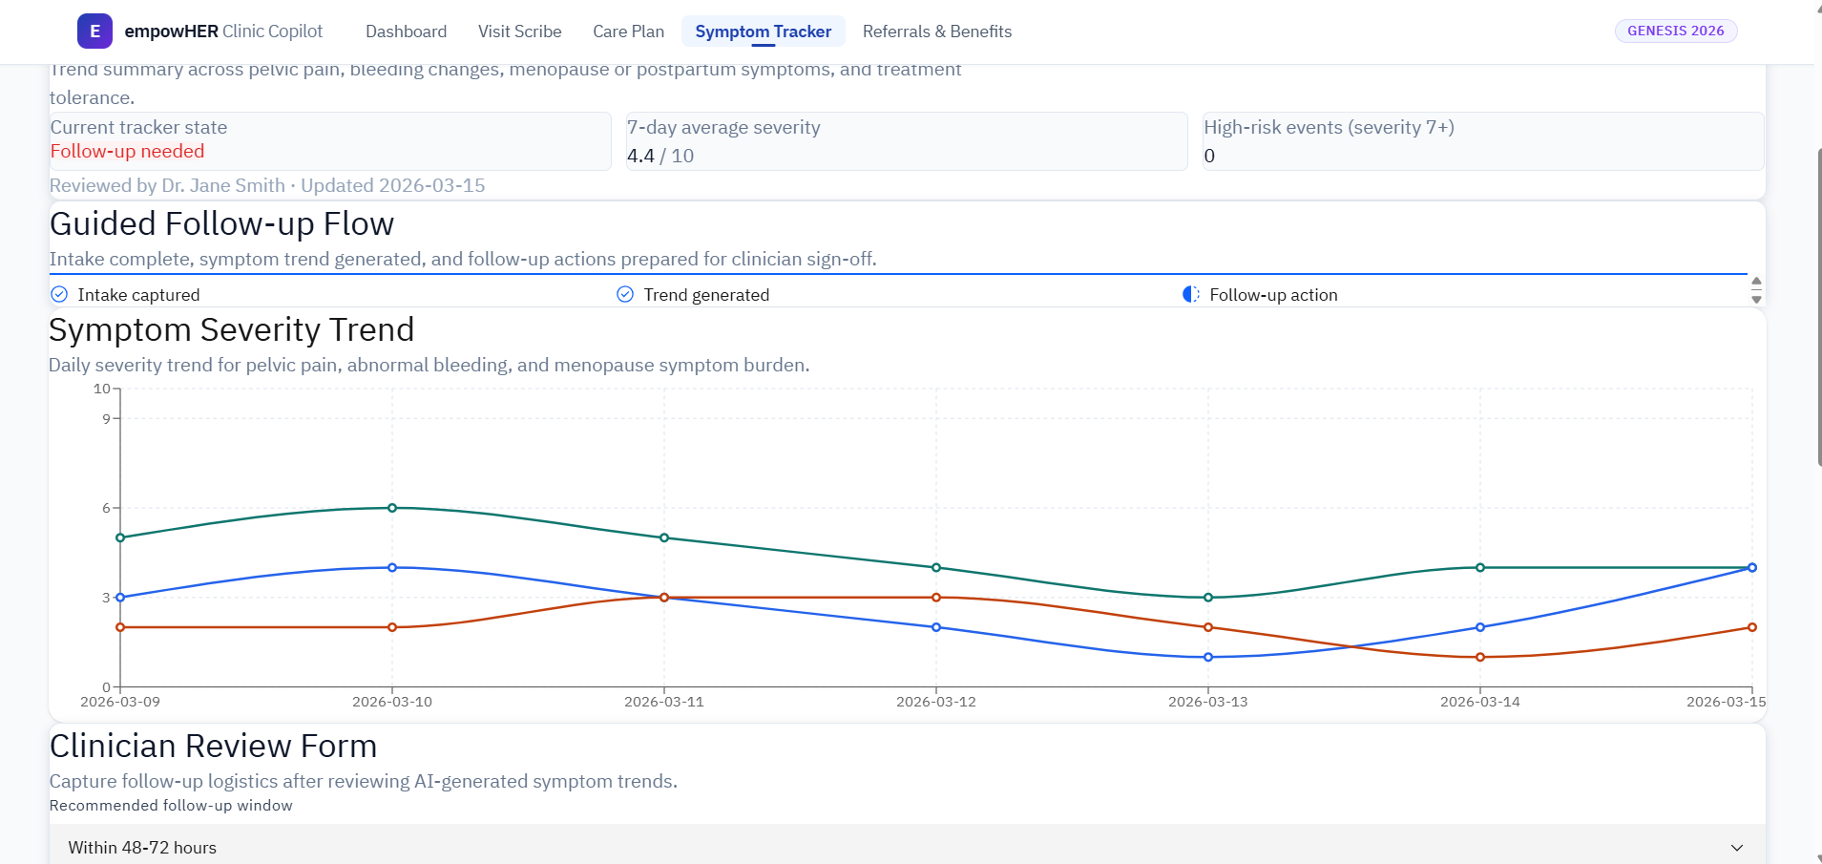Go to the Care Plan tab
1822x864 pixels.
tap(628, 32)
